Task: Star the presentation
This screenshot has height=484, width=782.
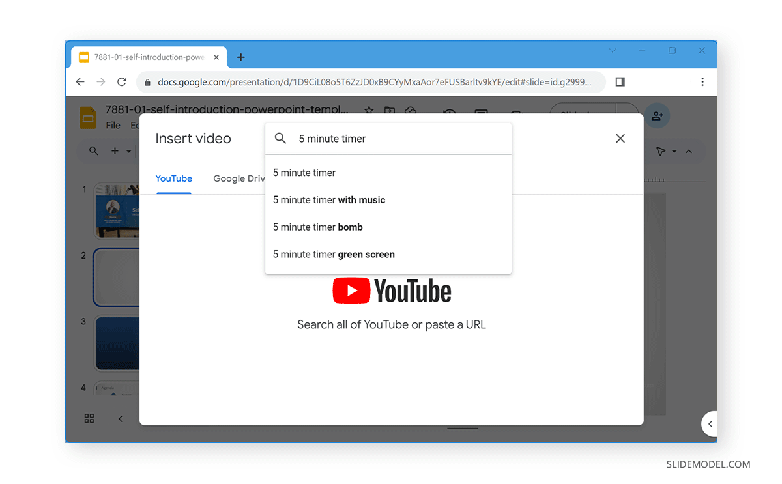Action: pos(369,111)
